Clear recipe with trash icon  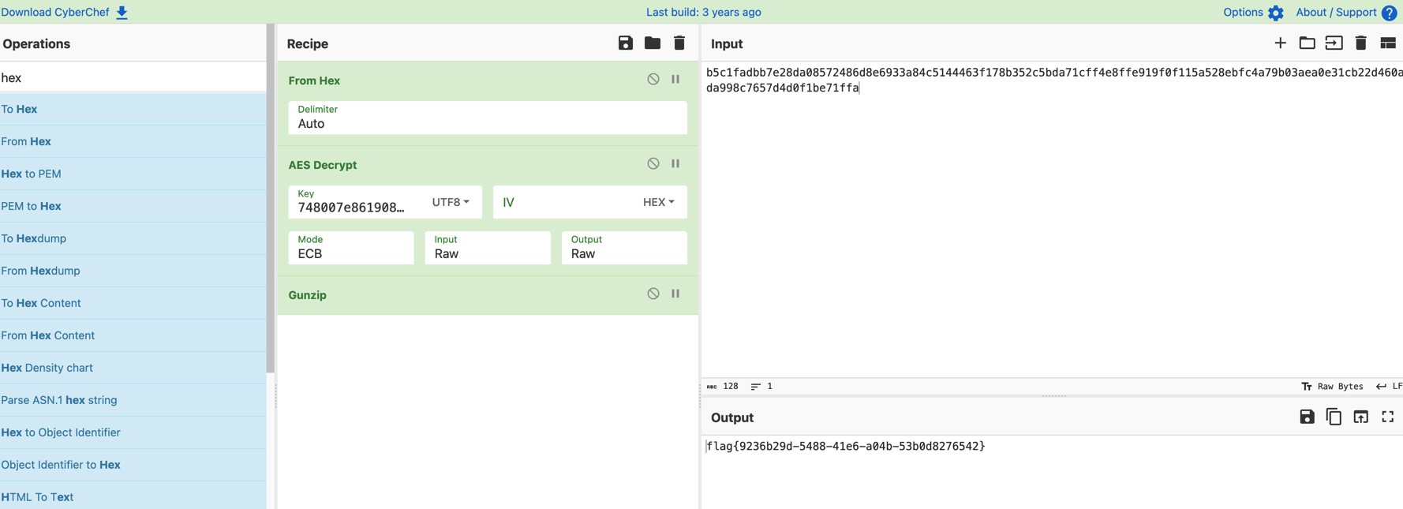679,43
